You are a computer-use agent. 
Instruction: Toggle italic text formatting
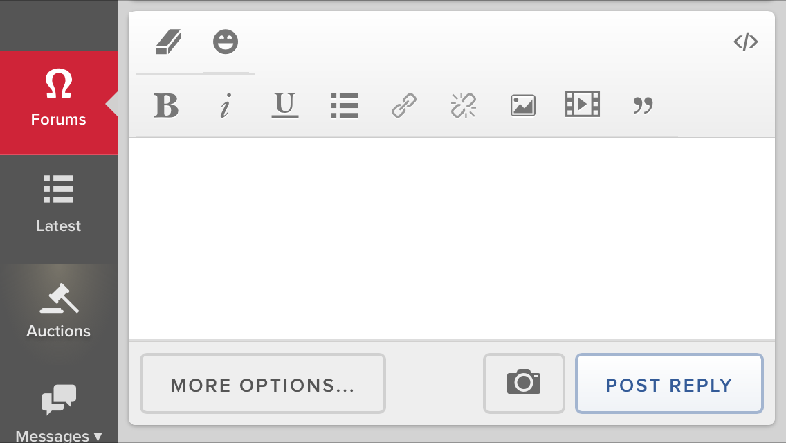point(225,106)
